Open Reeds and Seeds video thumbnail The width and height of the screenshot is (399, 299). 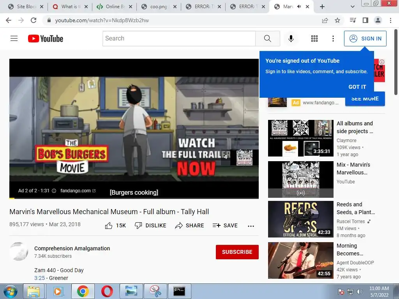[x=300, y=219]
